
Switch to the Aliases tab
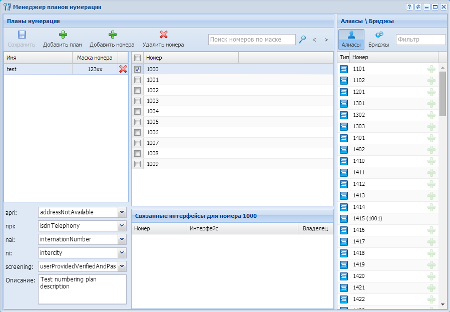pos(351,39)
